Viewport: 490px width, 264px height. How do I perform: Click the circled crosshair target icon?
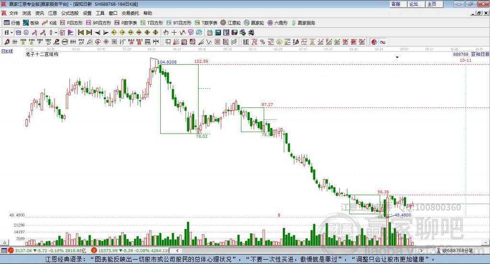[x=98, y=42]
